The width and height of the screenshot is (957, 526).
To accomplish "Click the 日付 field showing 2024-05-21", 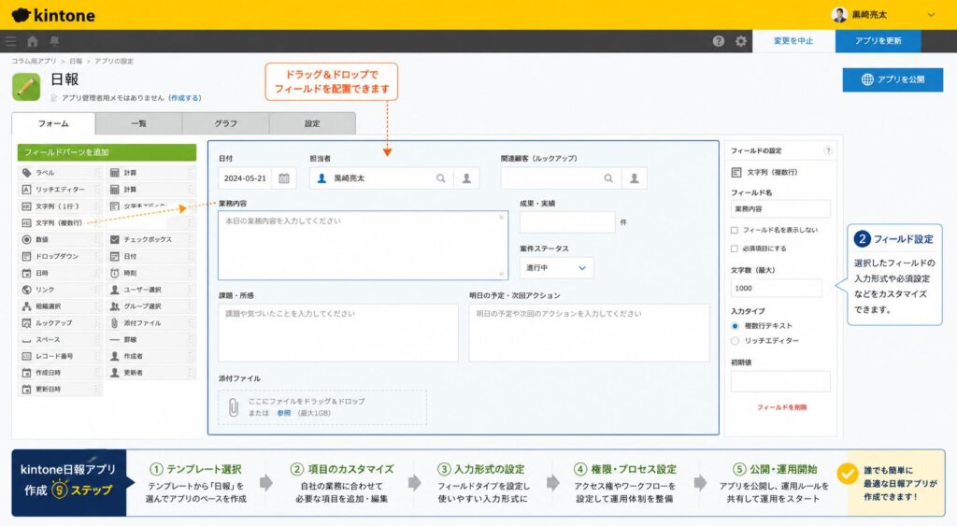I will [x=246, y=178].
